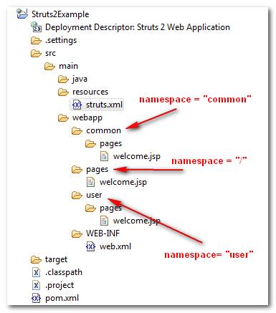Click the struts.xml file icon
Screen dimensions: 276x313
tap(77, 105)
